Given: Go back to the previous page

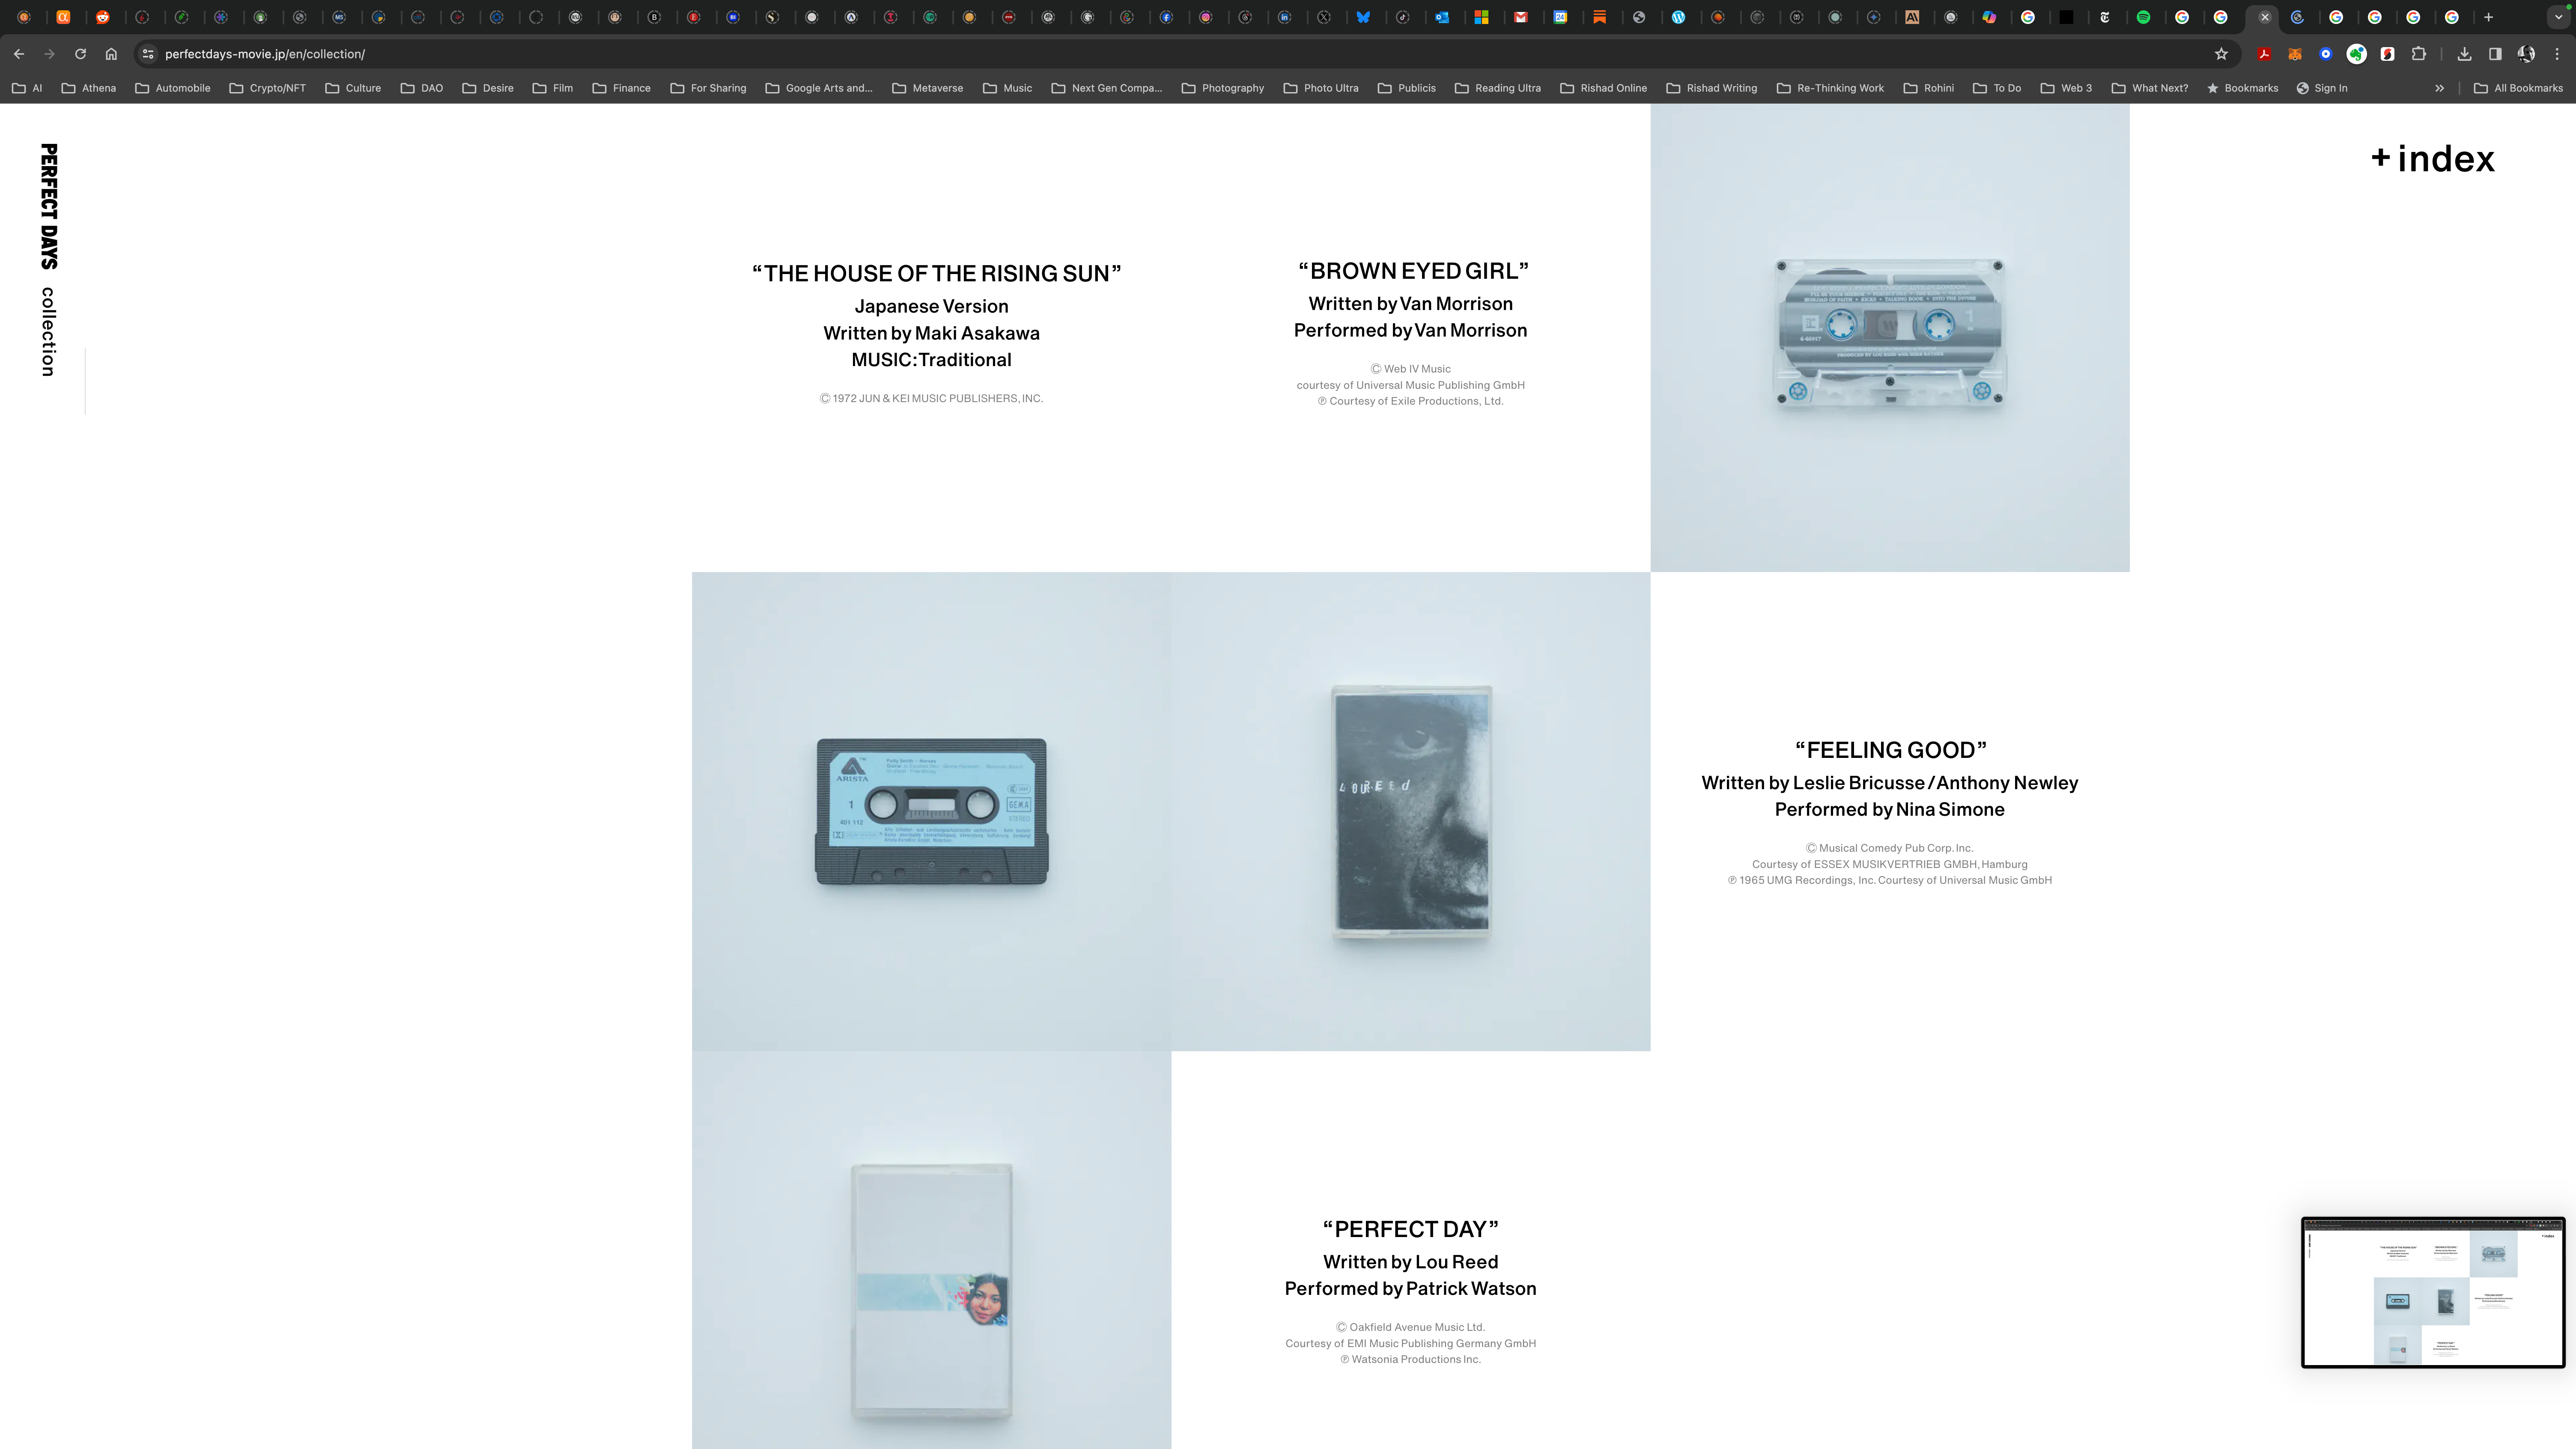Looking at the screenshot, I should point(18,54).
